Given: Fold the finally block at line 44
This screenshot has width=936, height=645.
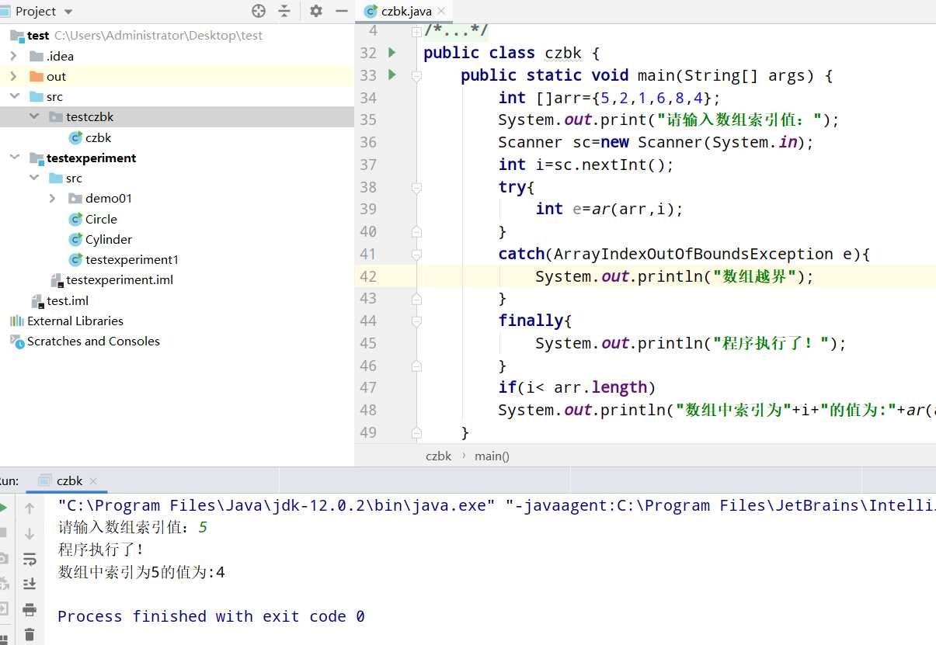Looking at the screenshot, I should 416,321.
